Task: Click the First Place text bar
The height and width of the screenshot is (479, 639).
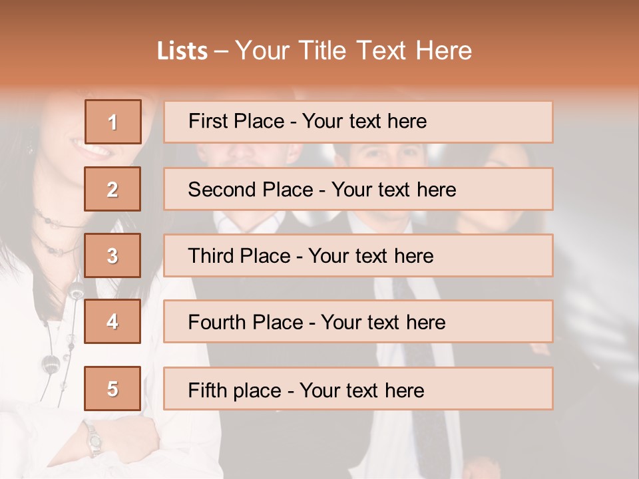Action: (358, 122)
